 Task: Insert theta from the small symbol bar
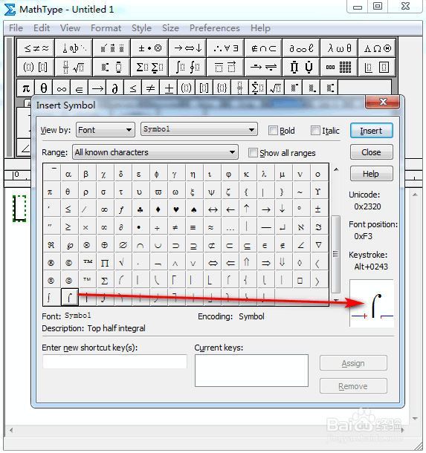pos(44,88)
